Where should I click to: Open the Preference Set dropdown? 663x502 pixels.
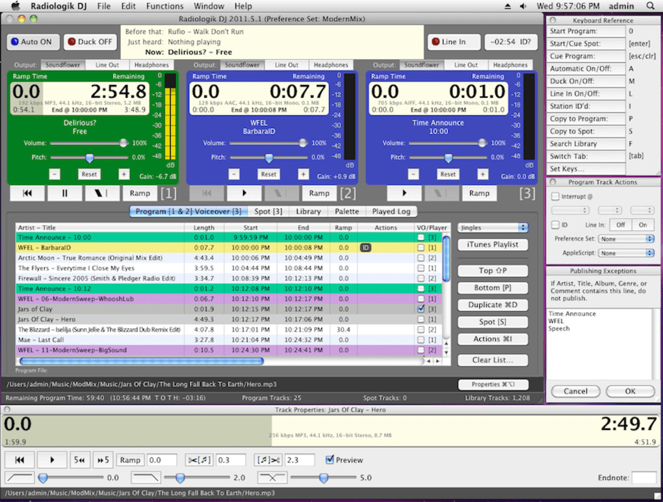tap(626, 239)
